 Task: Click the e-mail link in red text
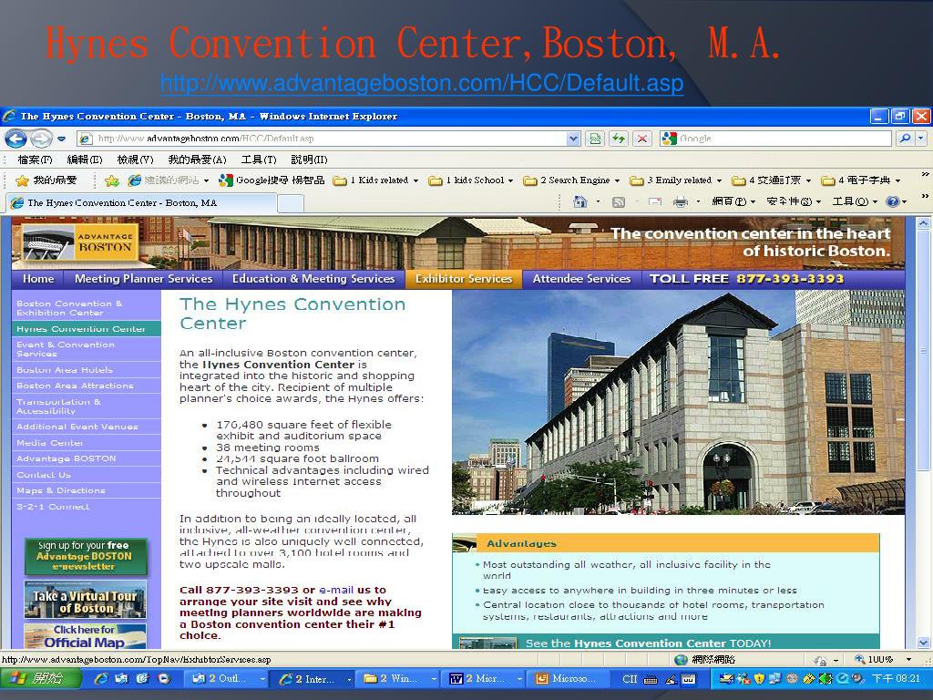336,590
